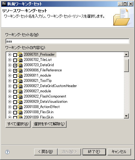Click the 20090701_Preloader project folder icon
Screen dimensions: 135x160
click(20, 54)
